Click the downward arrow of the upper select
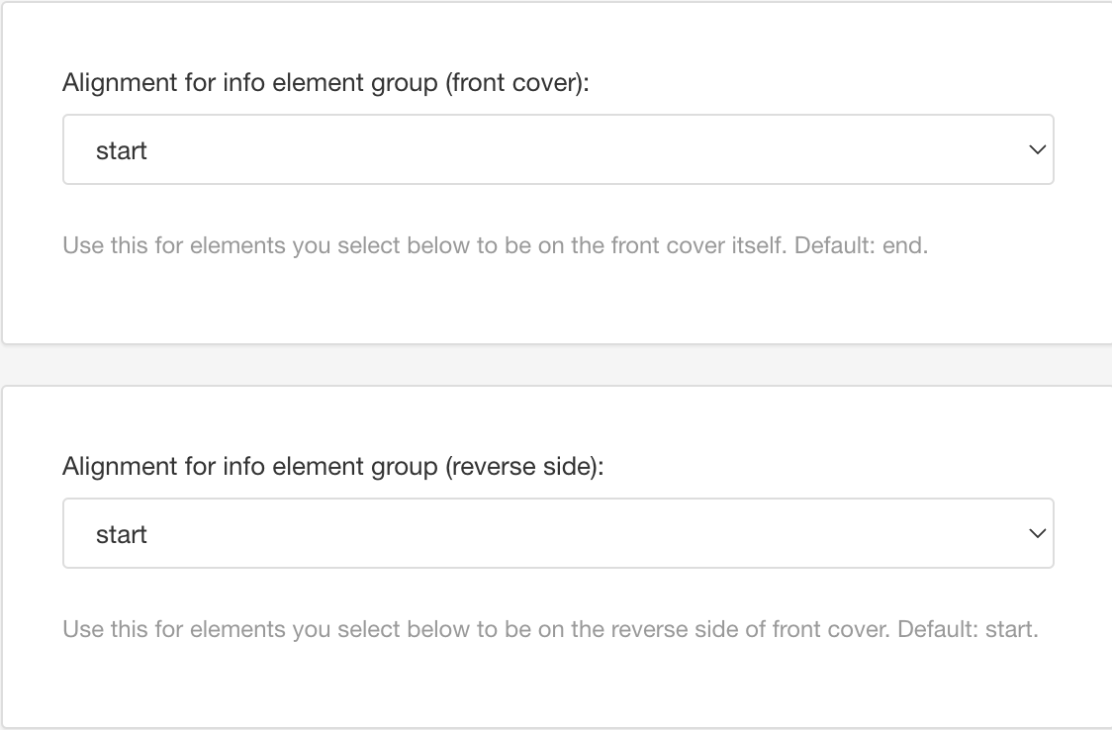This screenshot has width=1112, height=730. (1036, 149)
